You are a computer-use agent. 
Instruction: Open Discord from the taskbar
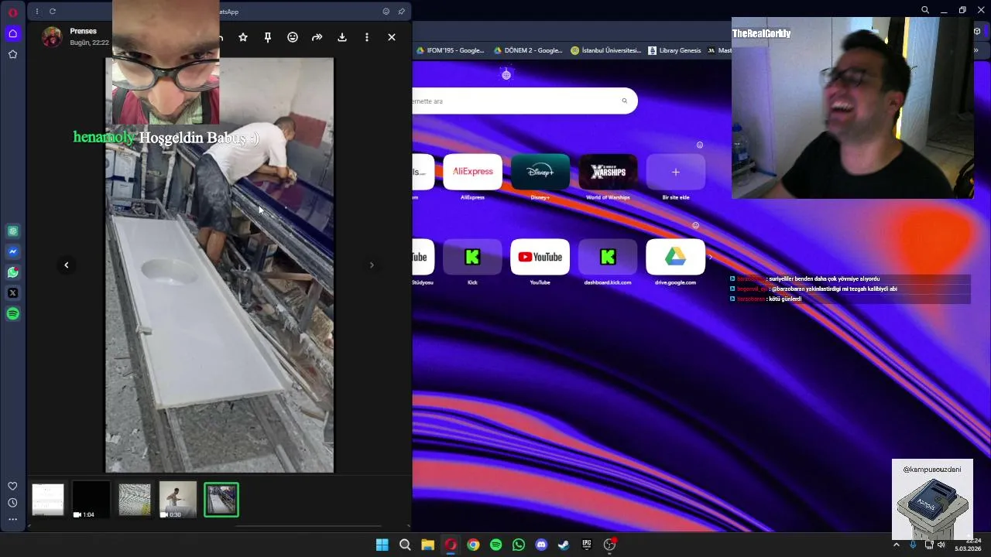(x=541, y=545)
